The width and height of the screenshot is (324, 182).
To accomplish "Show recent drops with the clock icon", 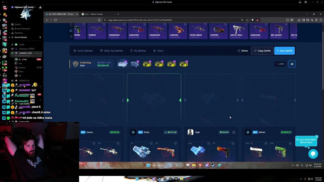I will (x=71, y=25).
